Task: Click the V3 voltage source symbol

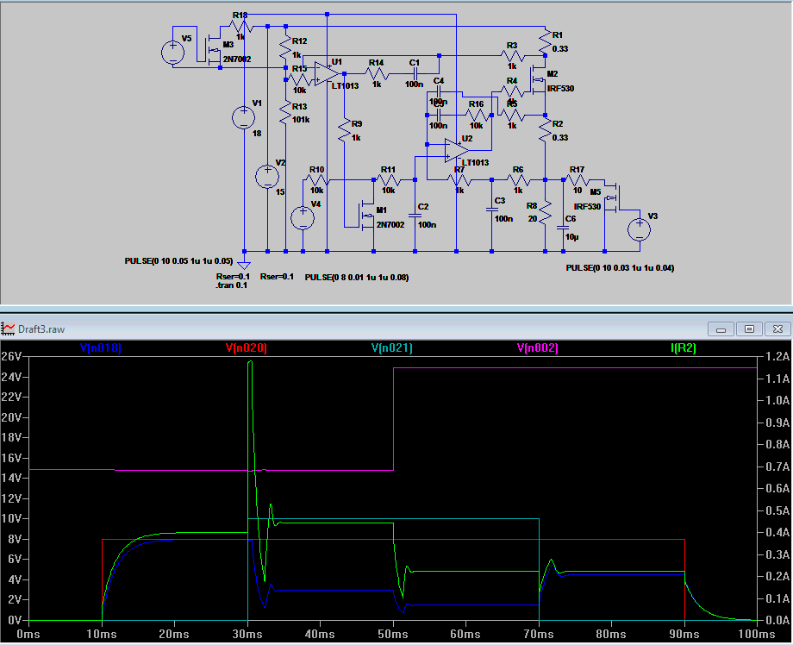Action: click(x=640, y=229)
